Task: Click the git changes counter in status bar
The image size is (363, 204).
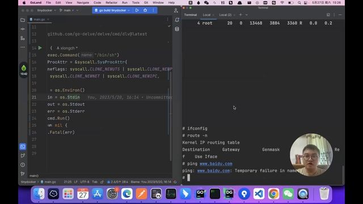Action: (117, 182)
